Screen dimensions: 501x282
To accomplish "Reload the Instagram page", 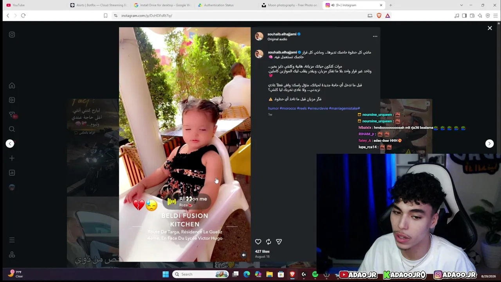I will click(x=23, y=16).
